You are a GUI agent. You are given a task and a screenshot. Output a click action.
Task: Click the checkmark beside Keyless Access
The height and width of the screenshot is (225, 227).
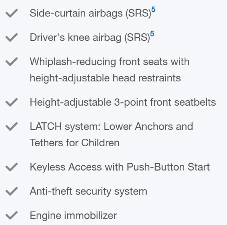(12, 167)
